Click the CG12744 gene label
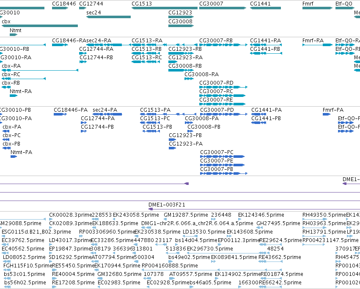360x289 pixels. 91,4
